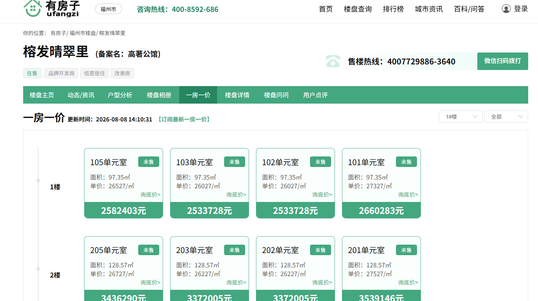Open 百科/问答 in top navigation

click(x=469, y=9)
